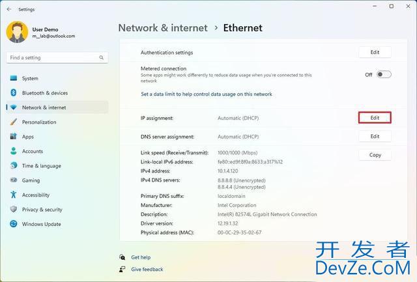The height and width of the screenshot is (282, 417).
Task: Click the back arrow icon in Settings
Action: point(9,9)
